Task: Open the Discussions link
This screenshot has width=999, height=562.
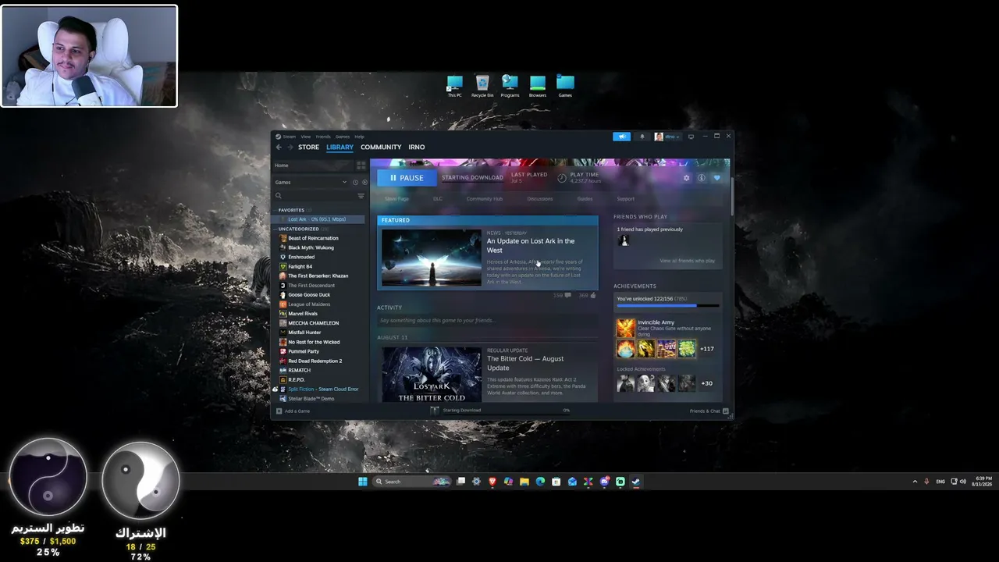Action: (540, 199)
